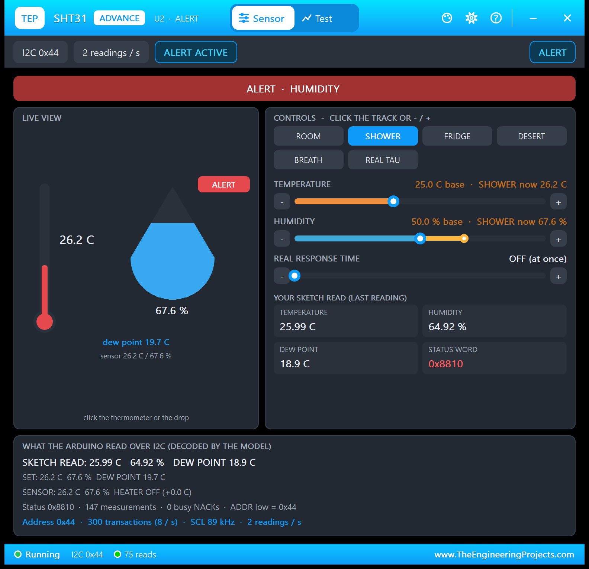Open www.TheEngineeringProjects.com link

point(504,555)
